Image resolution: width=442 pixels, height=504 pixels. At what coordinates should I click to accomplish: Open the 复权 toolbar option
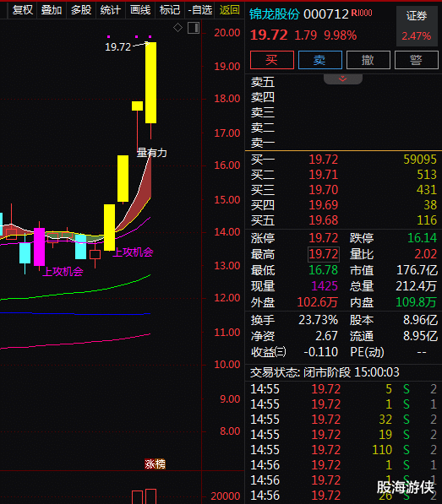[23, 10]
